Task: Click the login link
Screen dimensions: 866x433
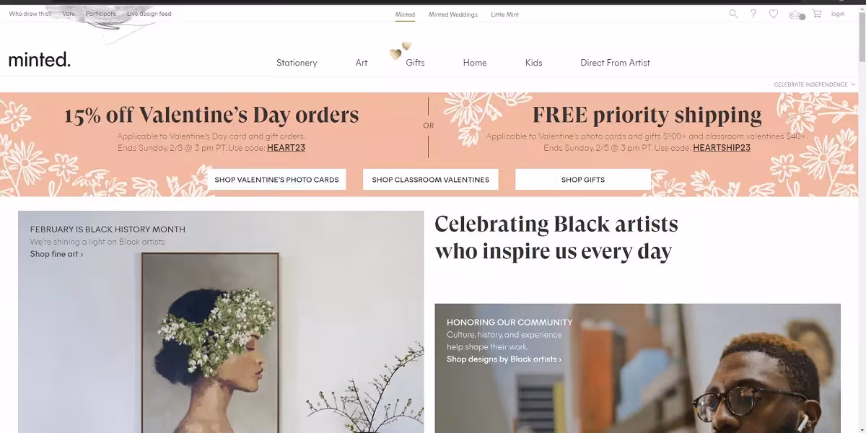Action: 838,14
